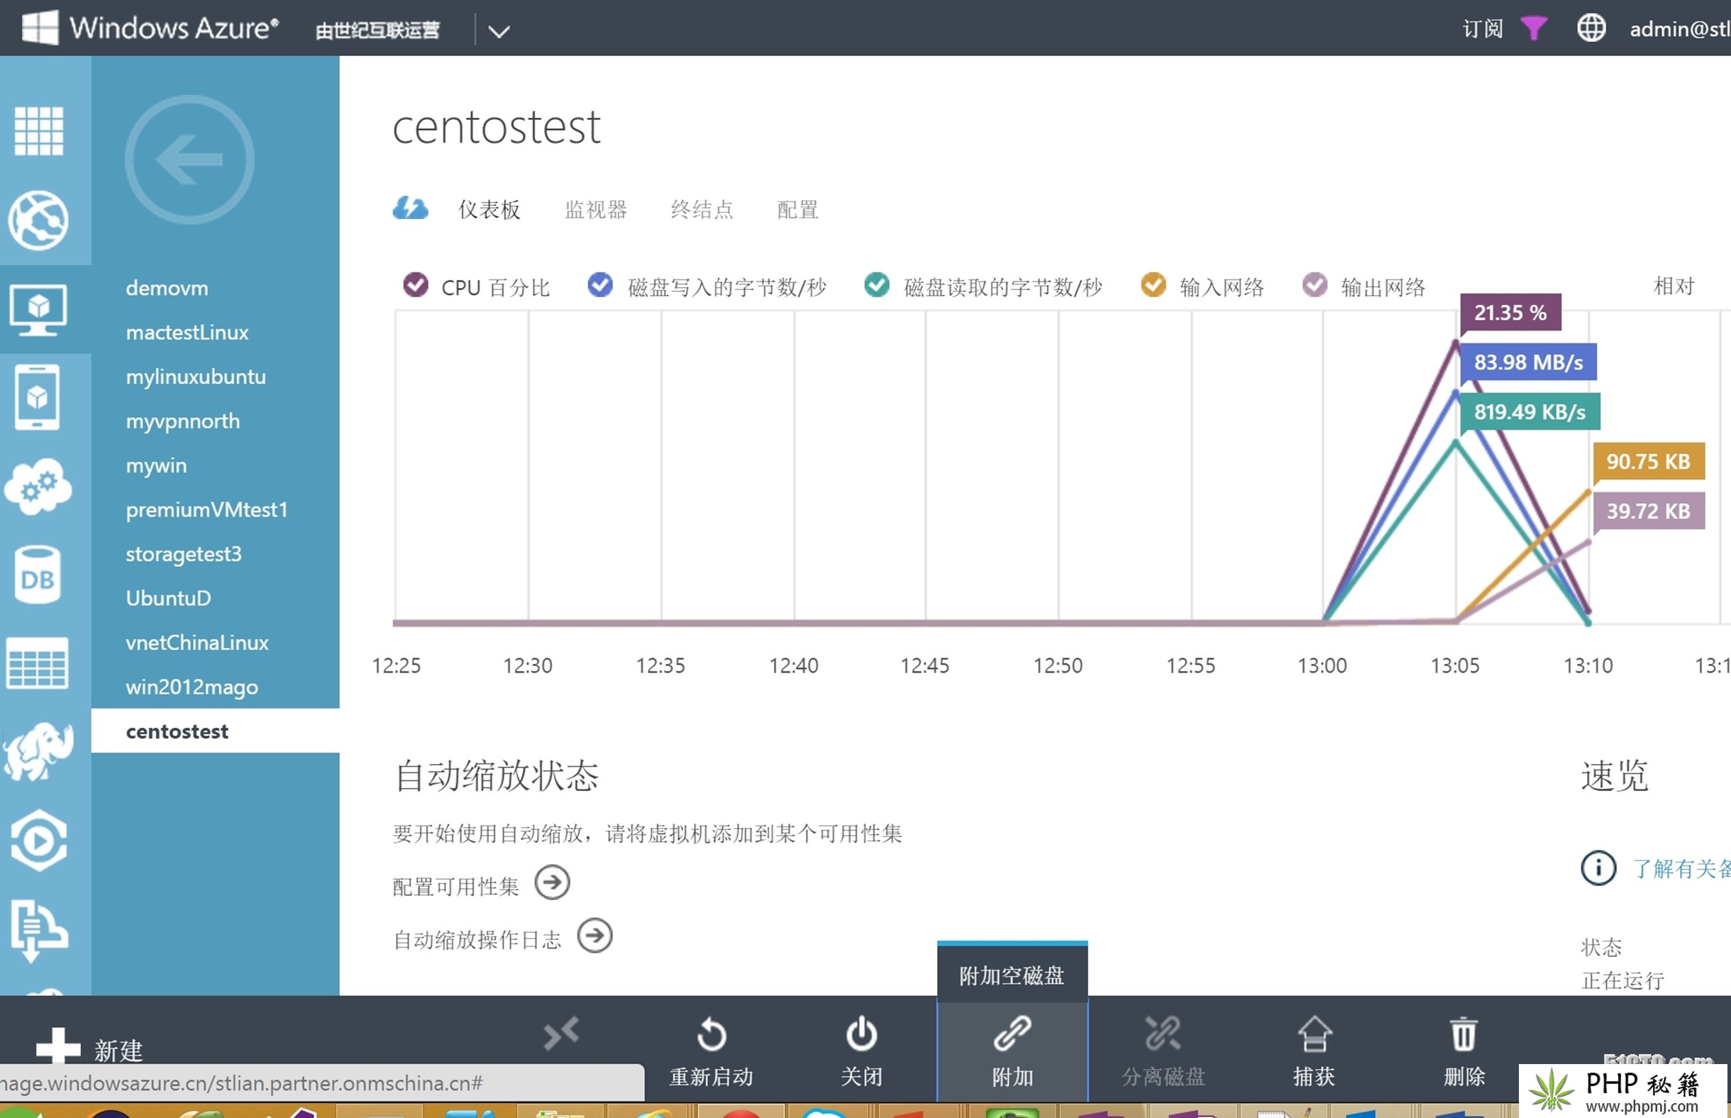1731x1118 pixels.
Task: Click the quick start cloud lightning icon
Action: [411, 209]
